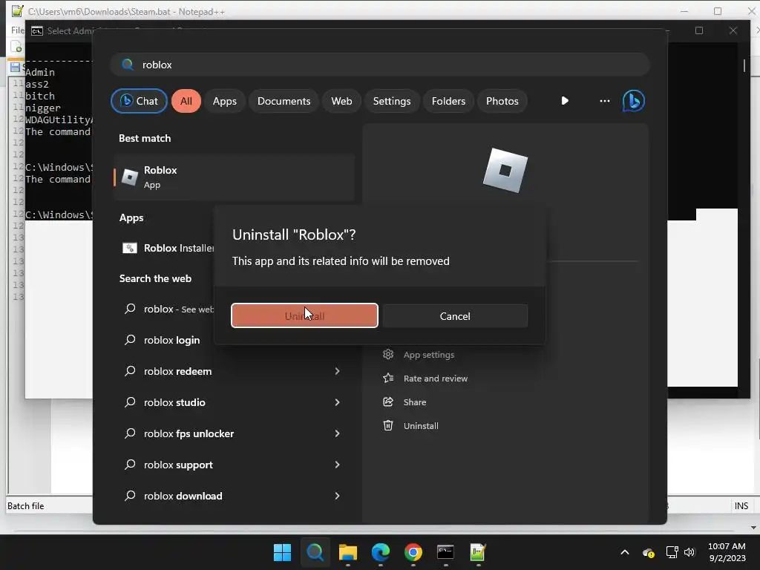Screen dimensions: 760x570
Task: Click the large Roblox logo in preview
Action: pos(505,171)
